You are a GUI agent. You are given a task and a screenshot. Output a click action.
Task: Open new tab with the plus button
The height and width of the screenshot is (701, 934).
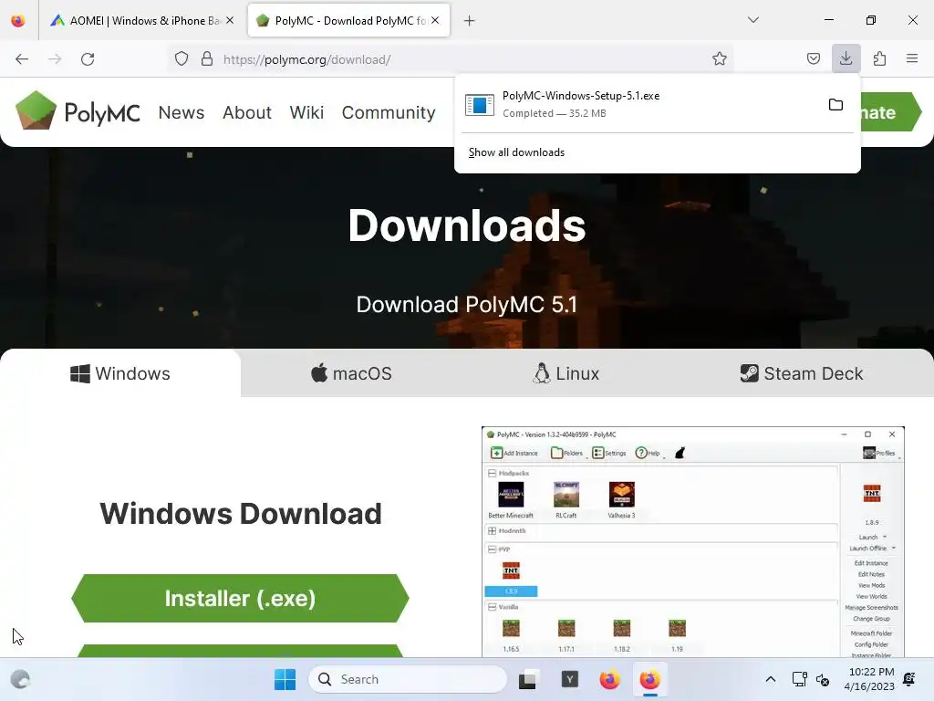[470, 21]
